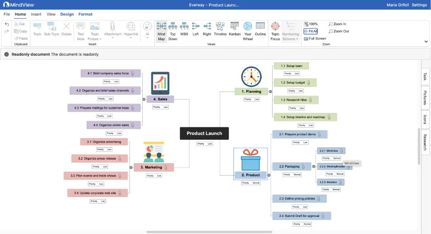431x234 pixels.
Task: Collapse the 2.2 Packaging sub-branch
Action: [314, 166]
